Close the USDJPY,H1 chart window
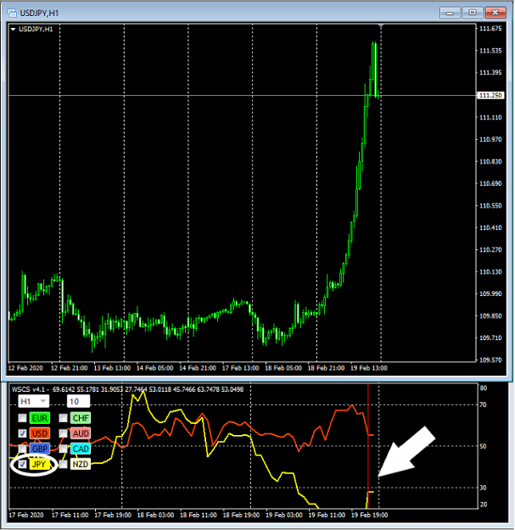 pyautogui.click(x=495, y=13)
